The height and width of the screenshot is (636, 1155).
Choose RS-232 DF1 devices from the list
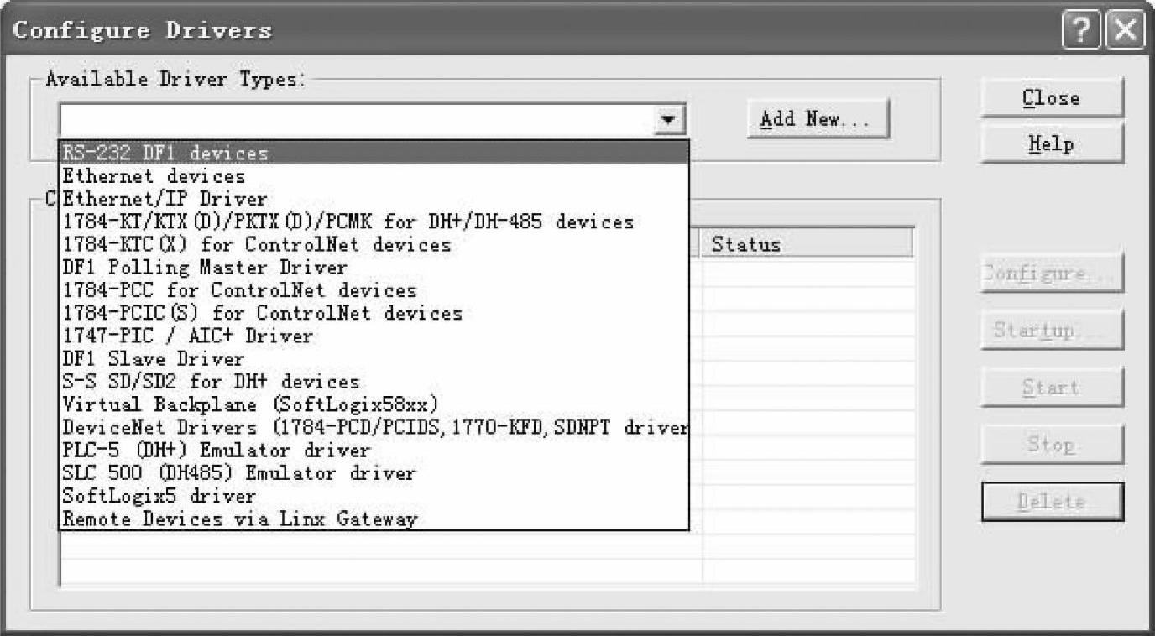point(374,154)
